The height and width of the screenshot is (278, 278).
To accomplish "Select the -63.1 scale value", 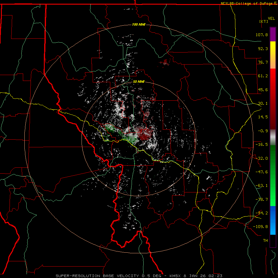I will (x=262, y=186).
